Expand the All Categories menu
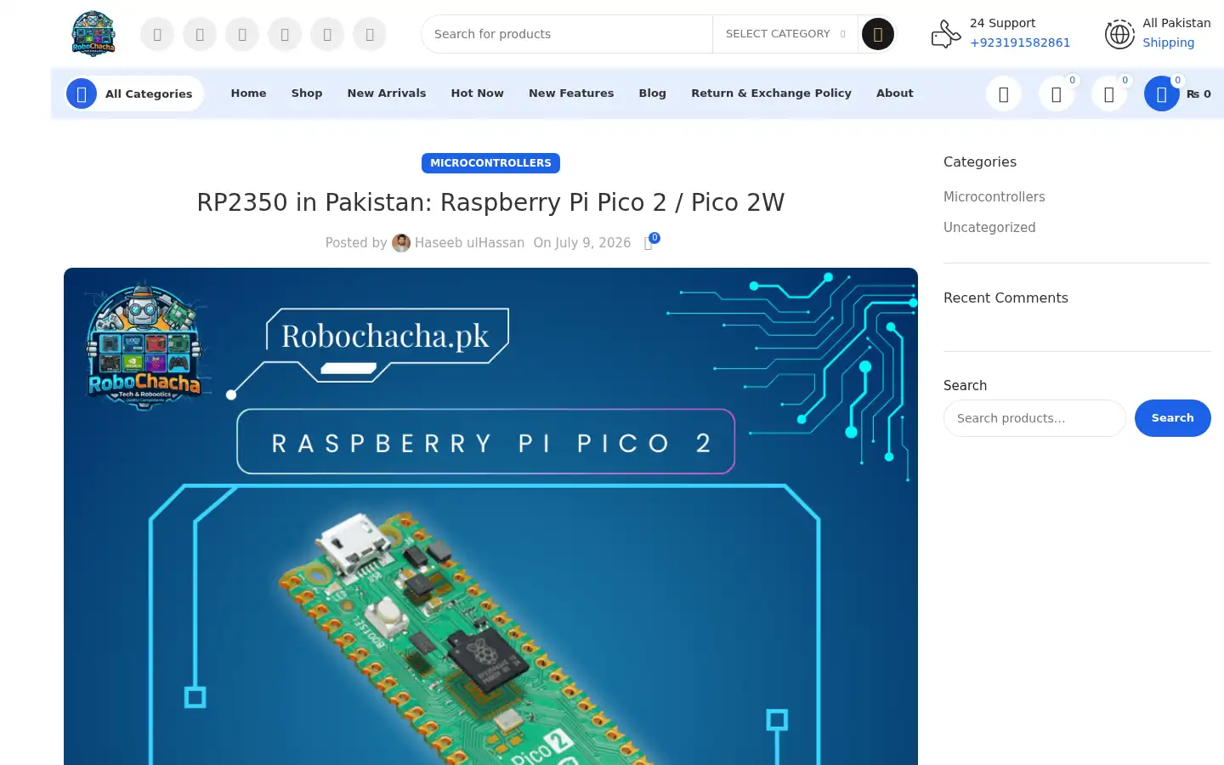 click(134, 93)
